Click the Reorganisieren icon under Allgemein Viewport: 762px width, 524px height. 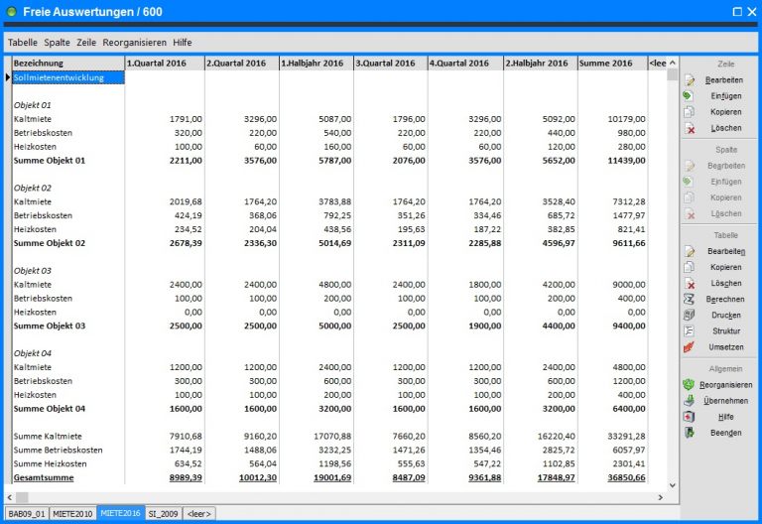689,384
